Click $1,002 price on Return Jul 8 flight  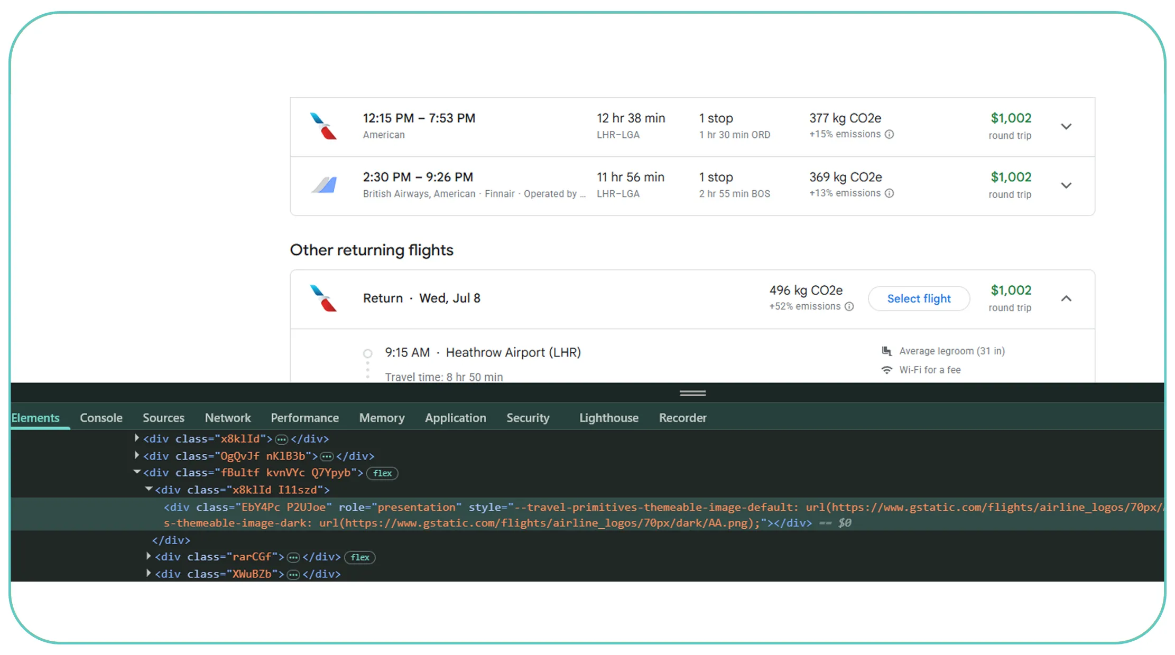[x=1011, y=290]
